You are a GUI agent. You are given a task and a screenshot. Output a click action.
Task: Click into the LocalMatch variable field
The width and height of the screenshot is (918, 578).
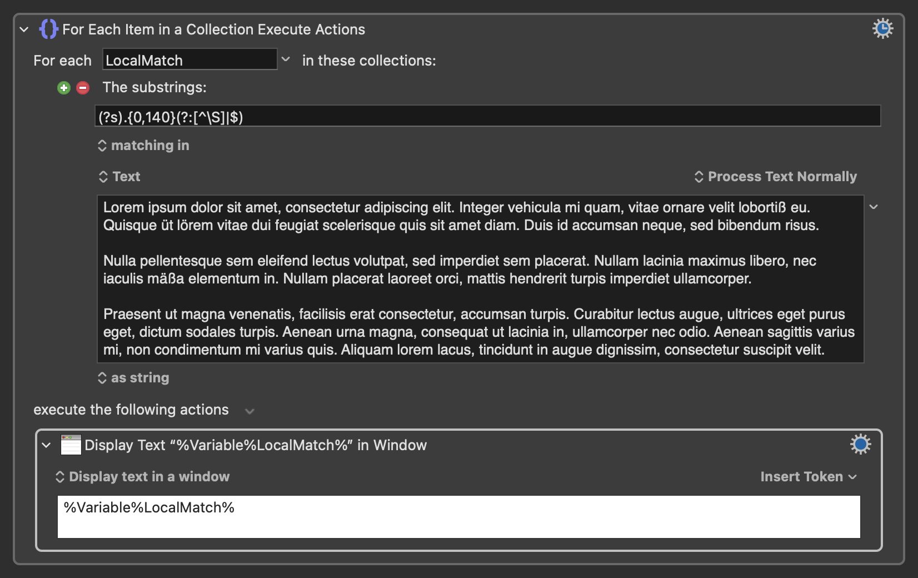(190, 59)
